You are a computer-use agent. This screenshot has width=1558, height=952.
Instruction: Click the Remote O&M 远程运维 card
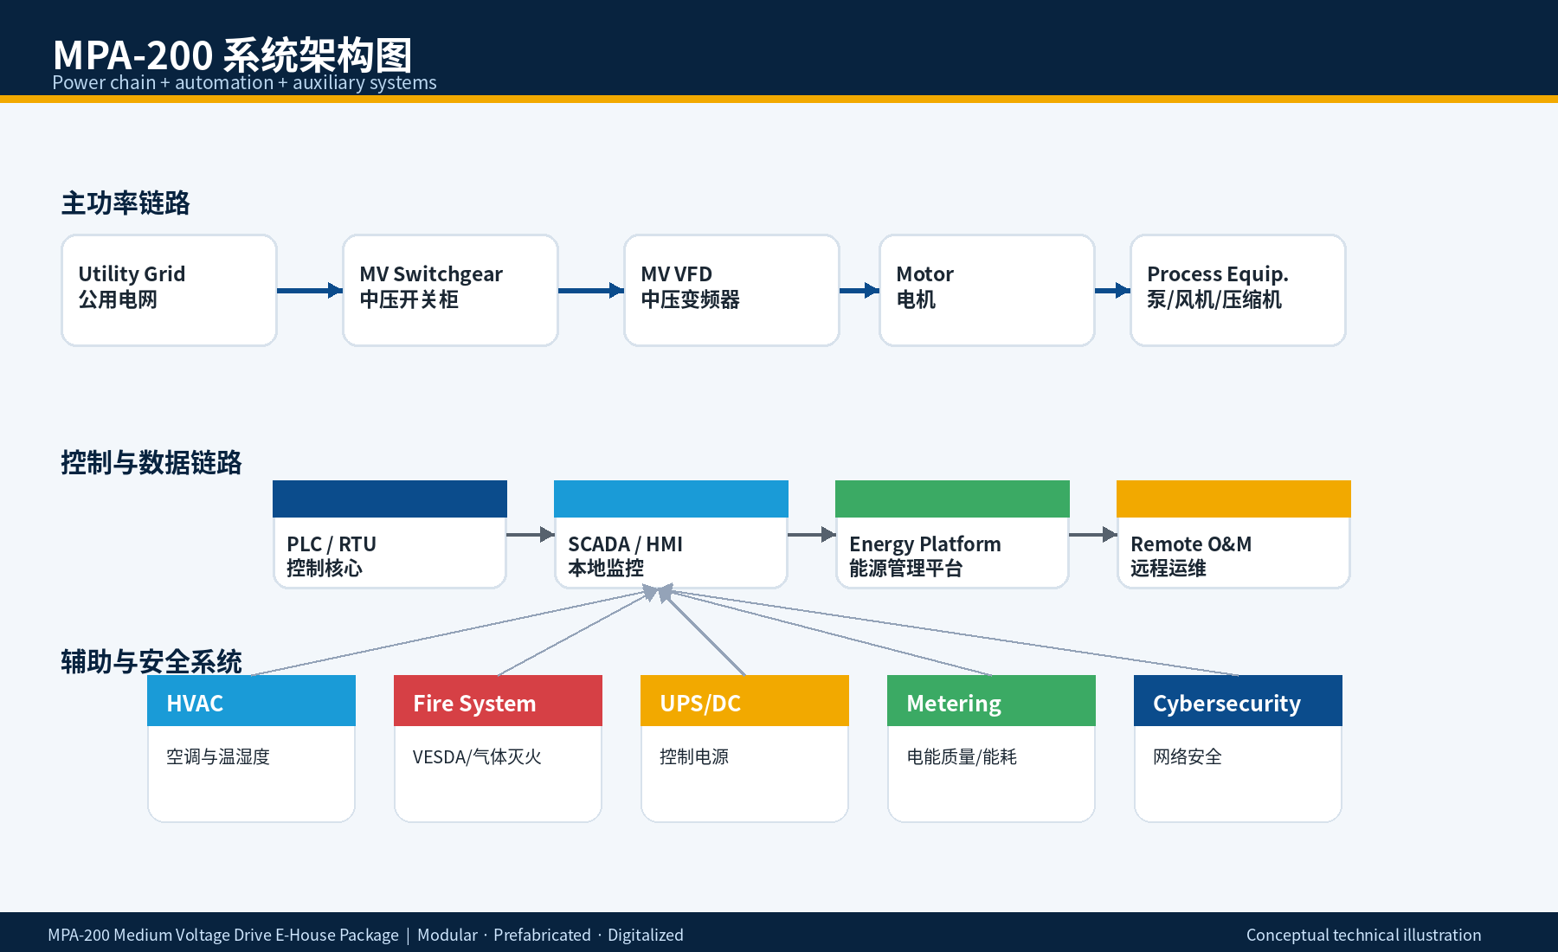1233,535
